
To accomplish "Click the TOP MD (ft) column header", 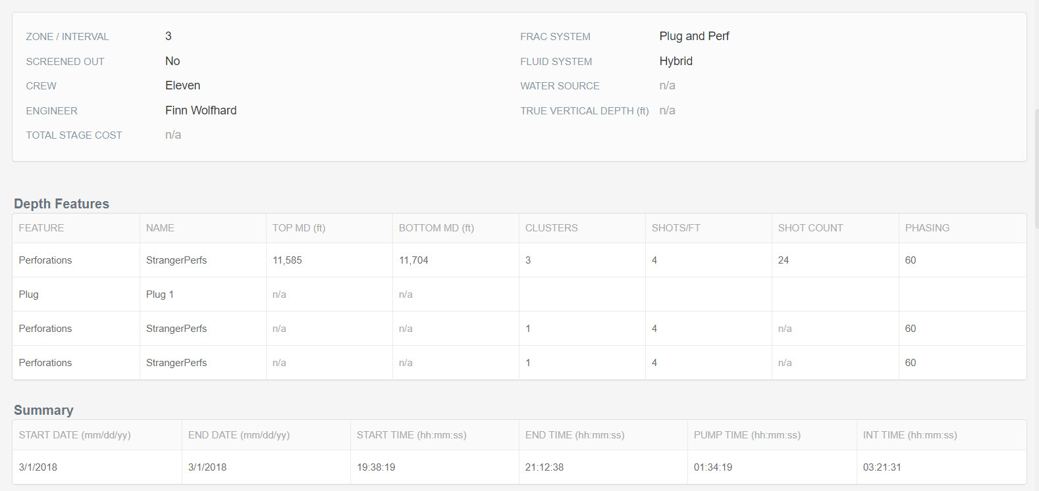I will click(299, 228).
